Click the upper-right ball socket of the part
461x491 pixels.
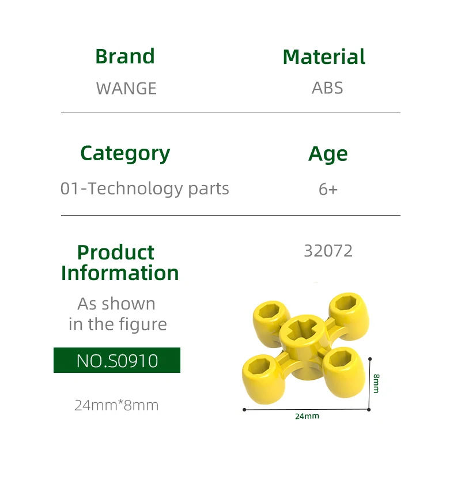pyautogui.click(x=347, y=308)
